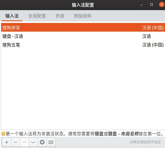The width and height of the screenshot is (165, 148).
Task: Click 汉语 (中国) beside 搜狗拼音
Action: coord(153,28)
